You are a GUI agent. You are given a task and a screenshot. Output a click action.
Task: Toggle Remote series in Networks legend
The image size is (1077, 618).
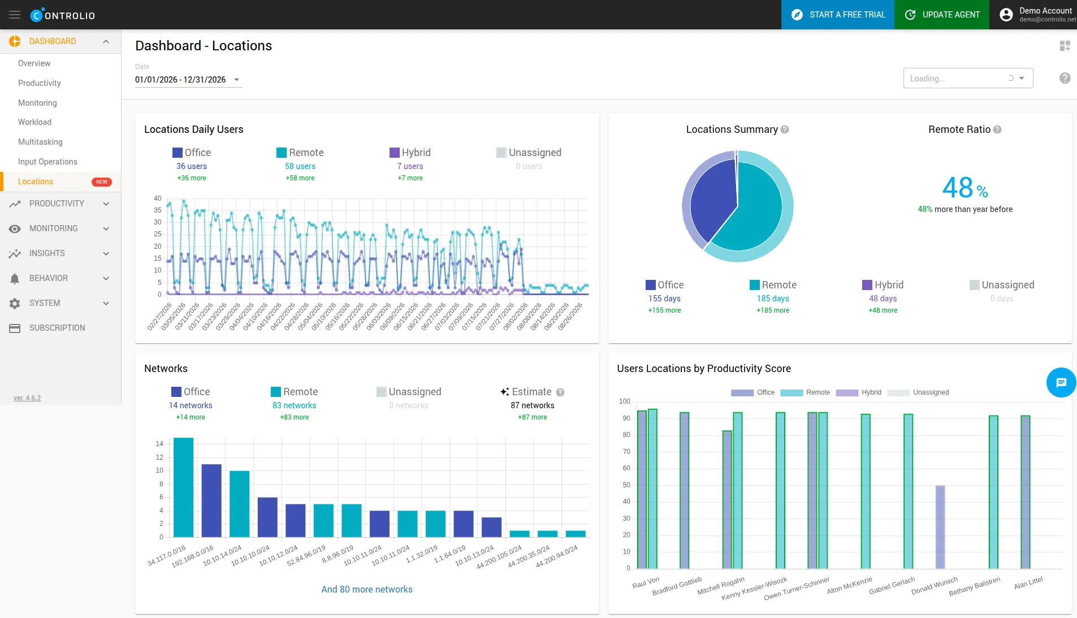[x=295, y=392]
